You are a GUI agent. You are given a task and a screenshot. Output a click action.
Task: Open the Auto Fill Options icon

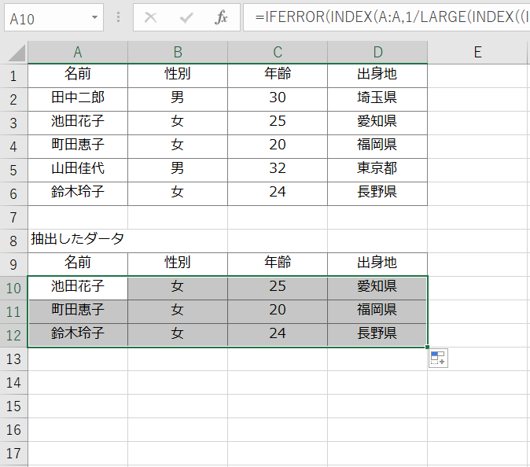[x=438, y=359]
